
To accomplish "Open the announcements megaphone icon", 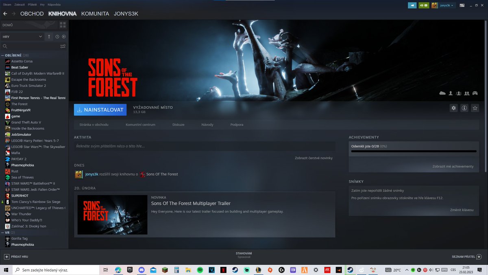I will [x=412, y=5].
